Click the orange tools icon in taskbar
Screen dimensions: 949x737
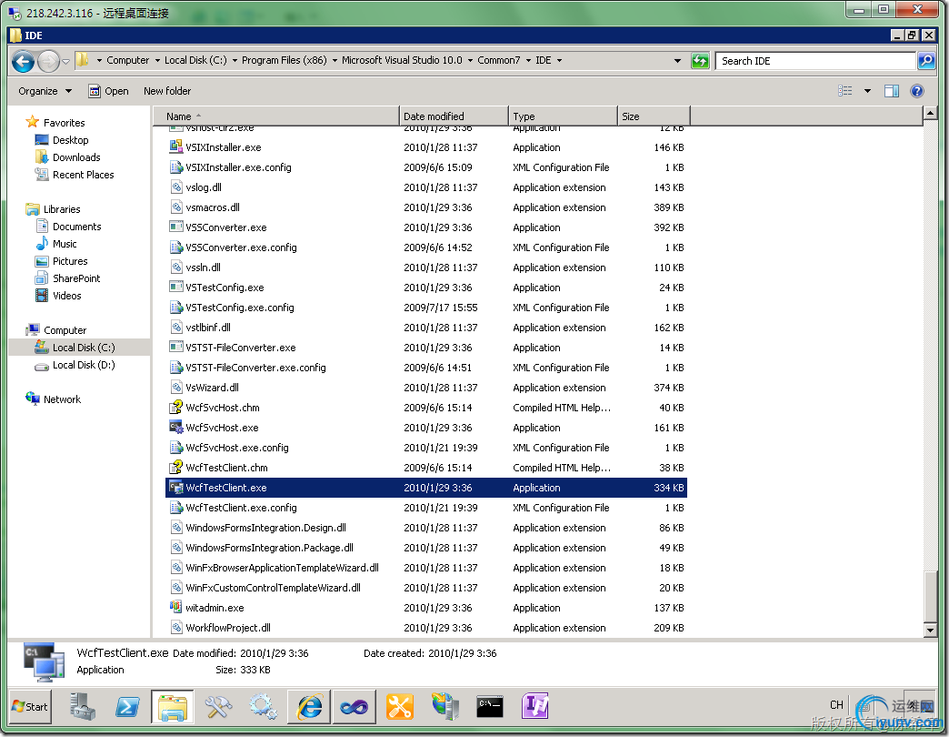399,707
